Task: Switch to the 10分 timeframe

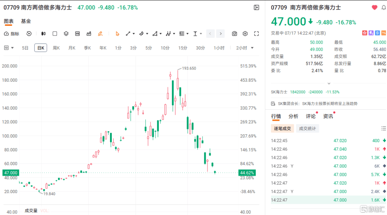Action: [165, 48]
